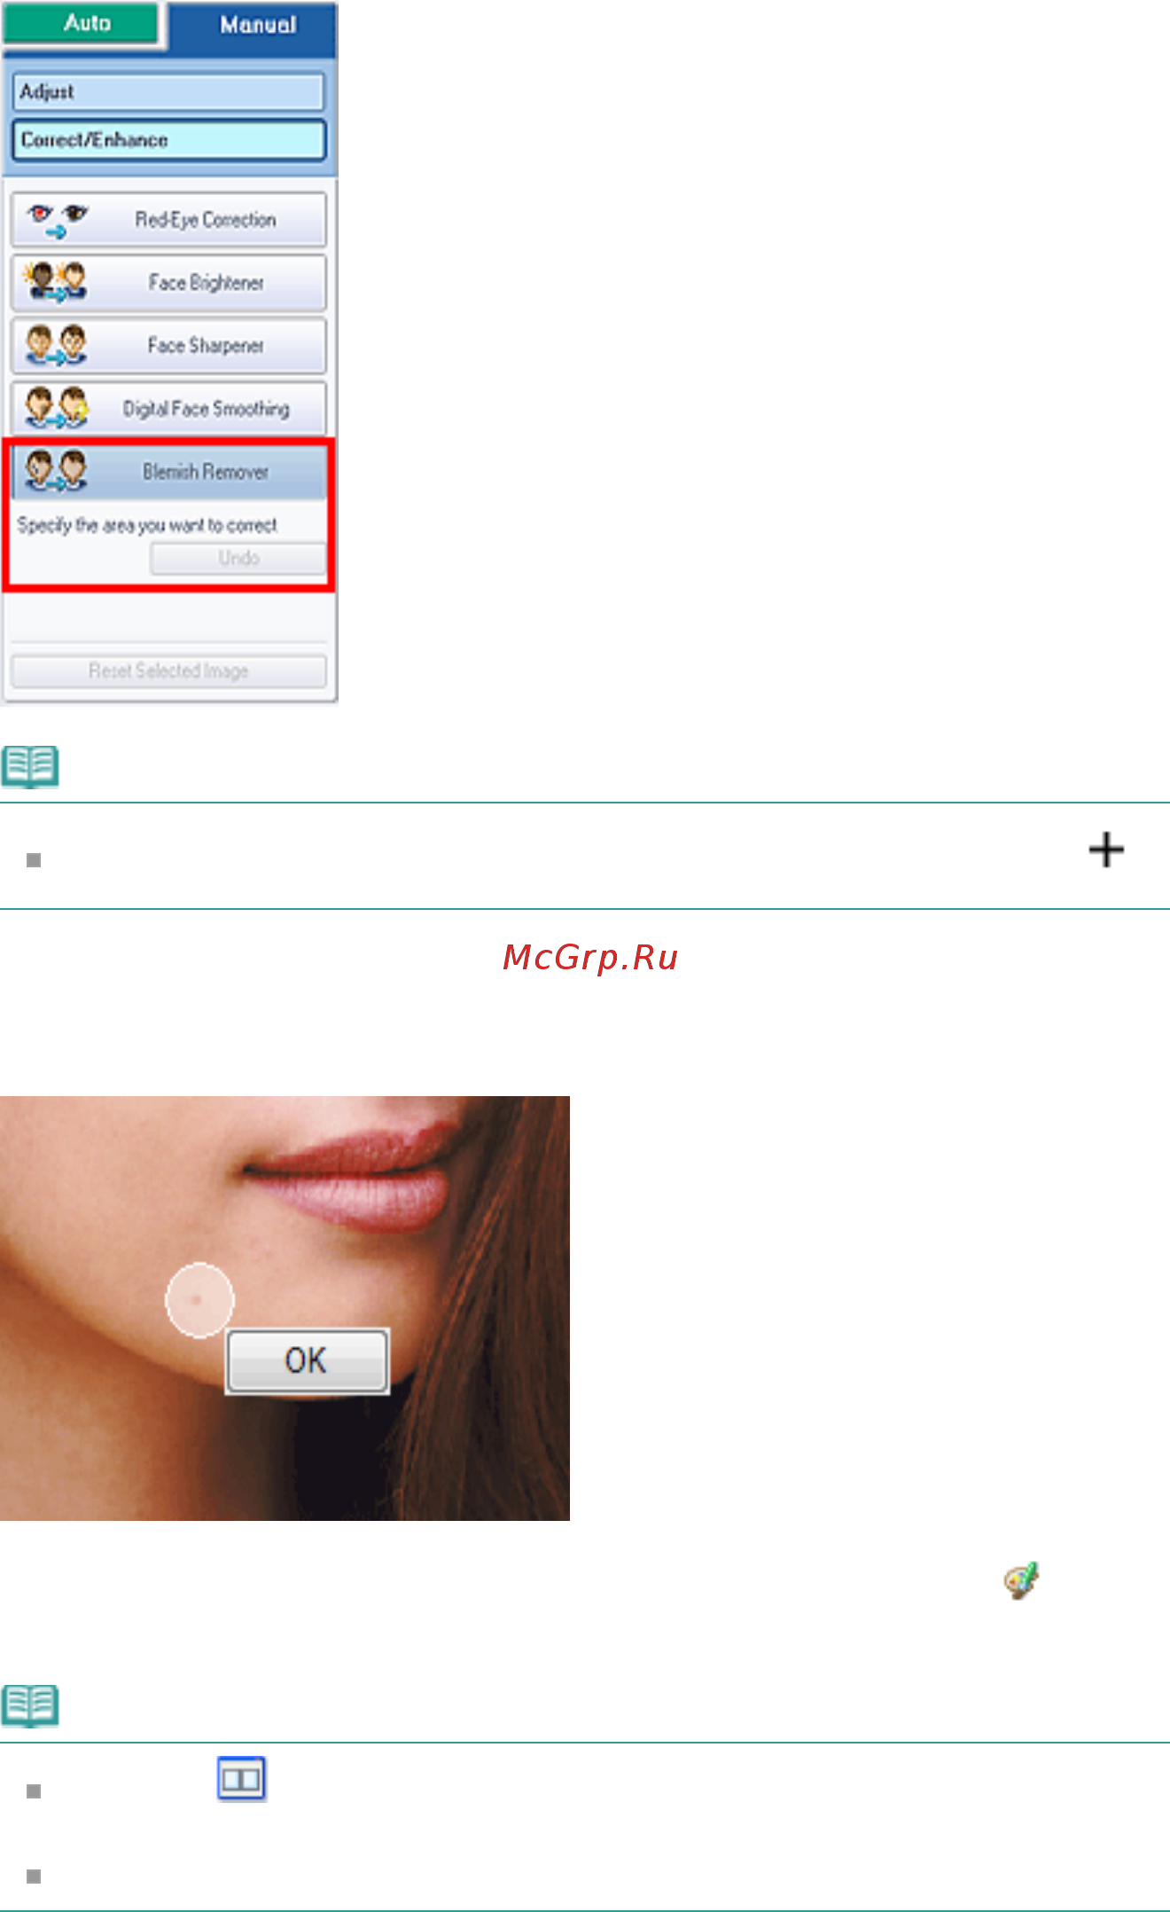The width and height of the screenshot is (1170, 1912).
Task: Click the OK button on the photo
Action: point(307,1360)
